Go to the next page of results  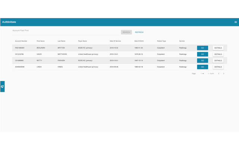click(224, 74)
